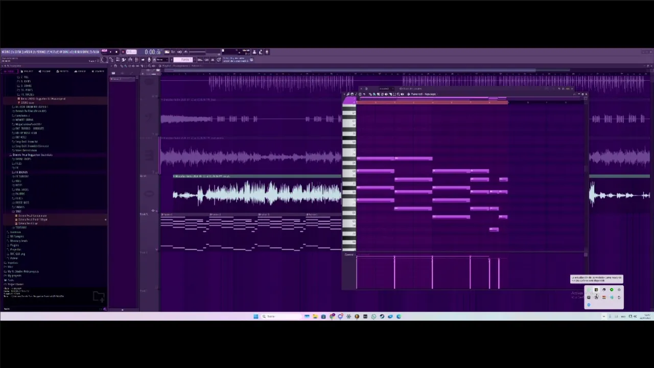The height and width of the screenshot is (368, 654).
Task: Open the Ayuda menu
Action: pyautogui.click(x=96, y=52)
